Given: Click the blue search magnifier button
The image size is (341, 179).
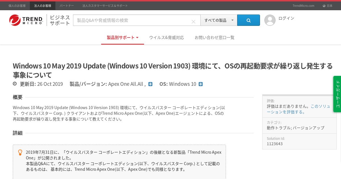Looking at the screenshot, I should point(249,20).
